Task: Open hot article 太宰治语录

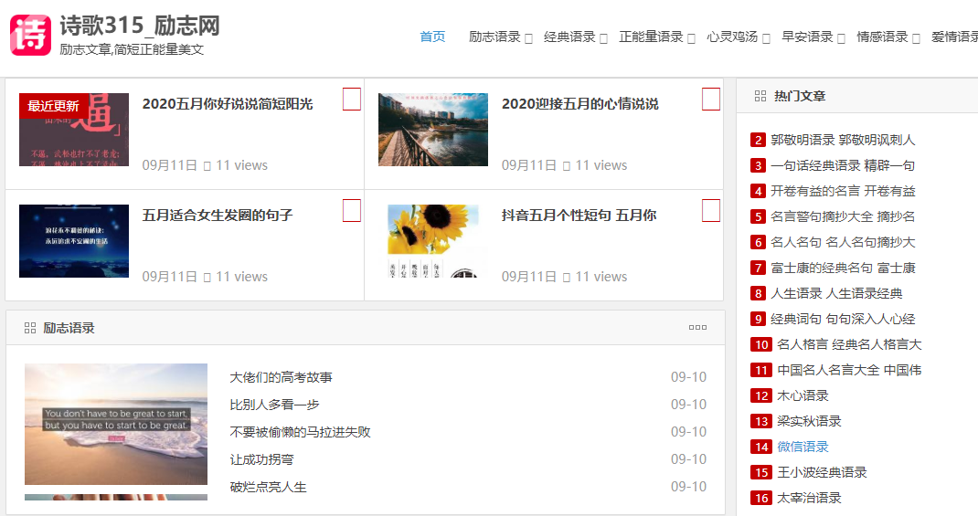Action: pyautogui.click(x=809, y=498)
